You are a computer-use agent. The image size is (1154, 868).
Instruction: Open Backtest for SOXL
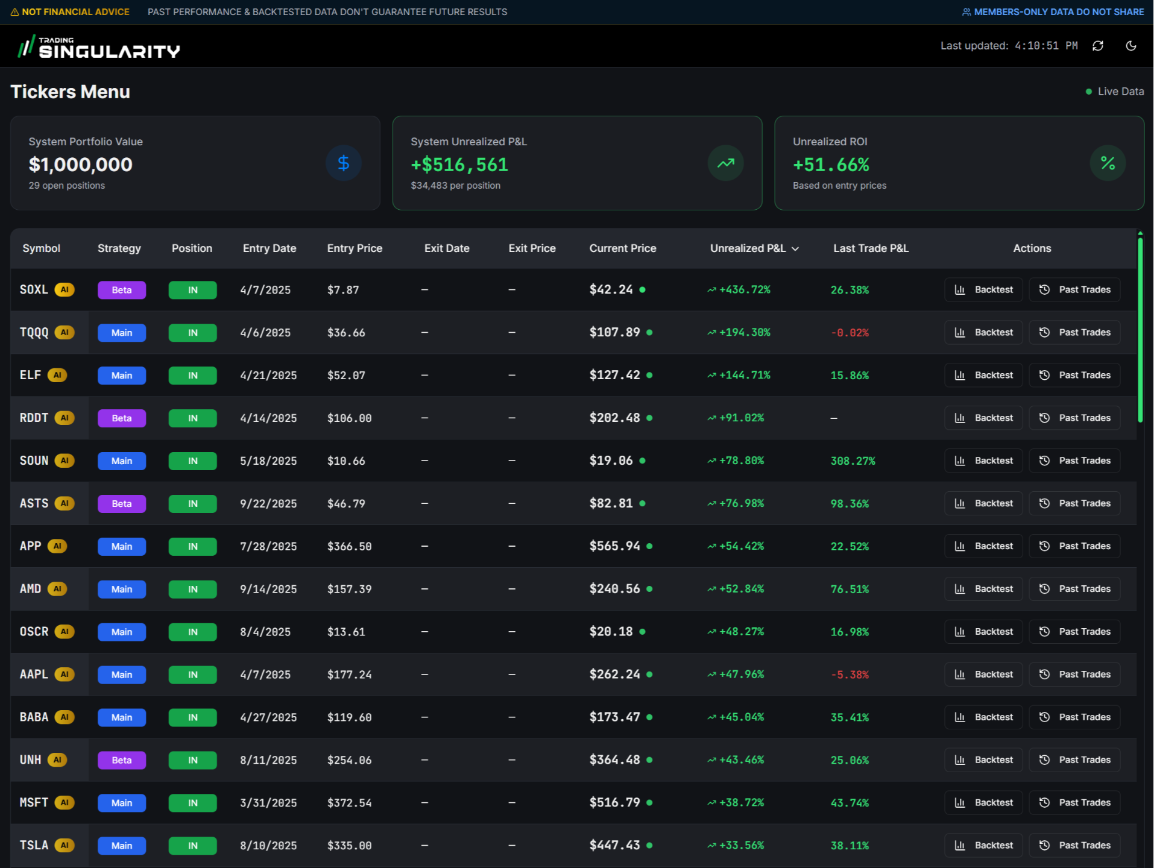pos(983,290)
